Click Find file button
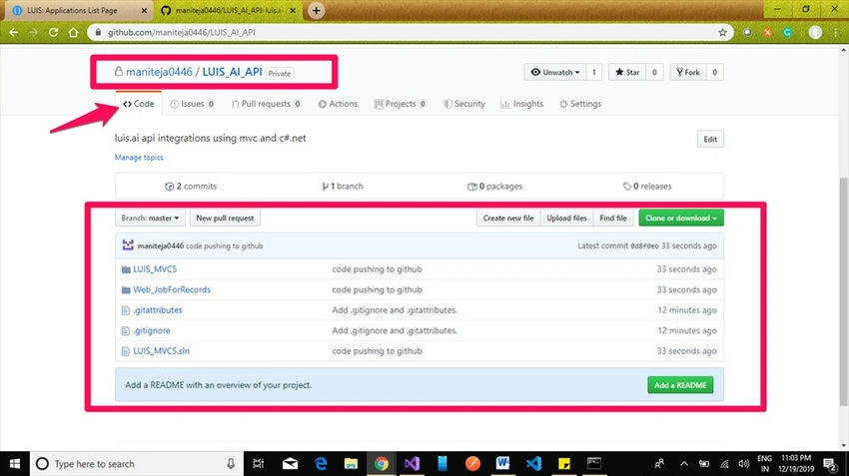Screen dimensions: 849x476 click(613, 218)
